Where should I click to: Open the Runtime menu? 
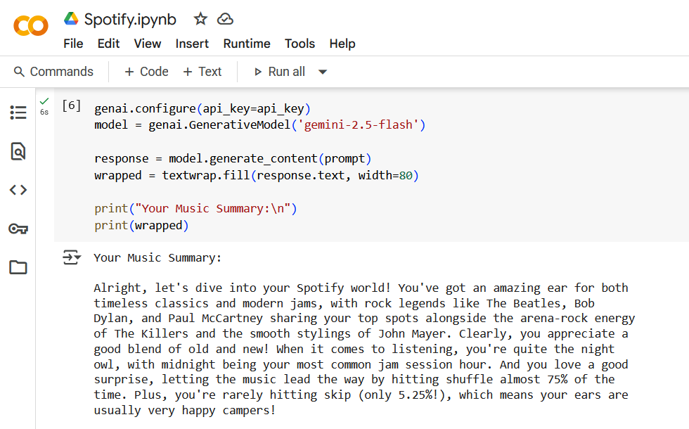[x=247, y=44]
